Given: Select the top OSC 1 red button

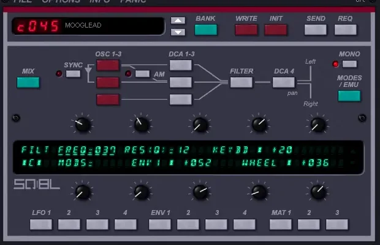Looking at the screenshot, I should pos(108,65).
